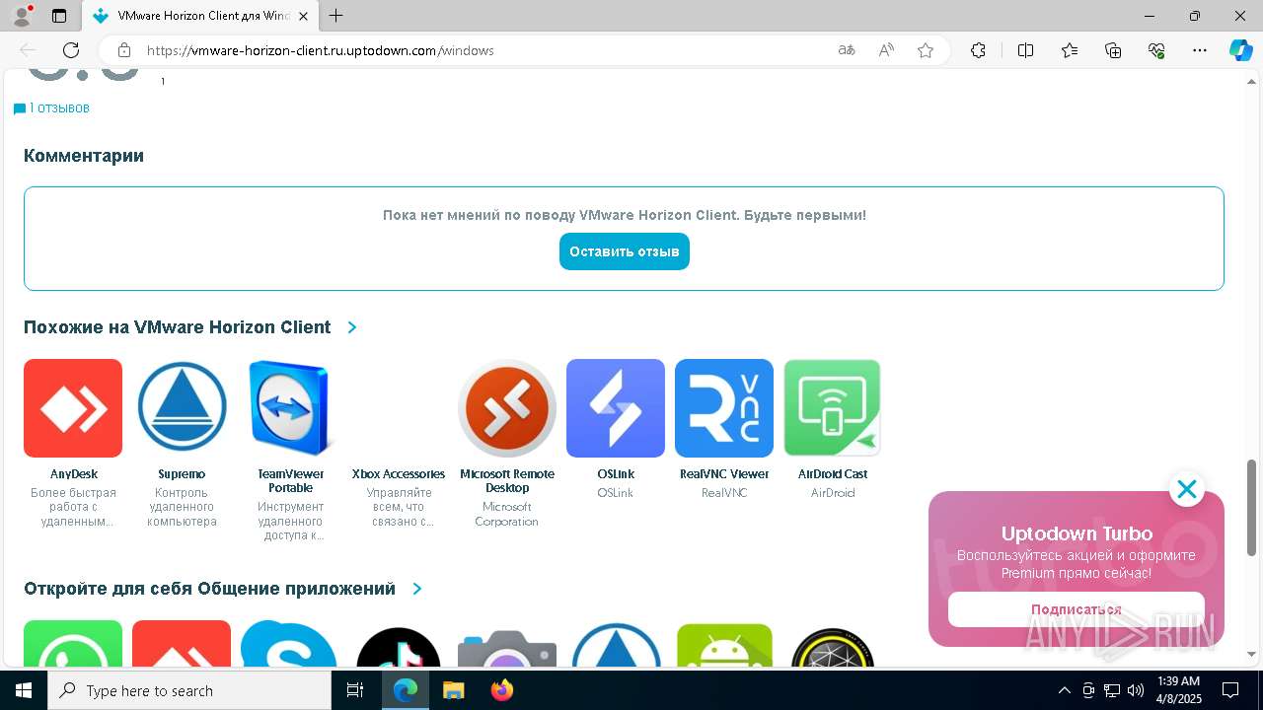Open the Collections icon

(x=1113, y=50)
